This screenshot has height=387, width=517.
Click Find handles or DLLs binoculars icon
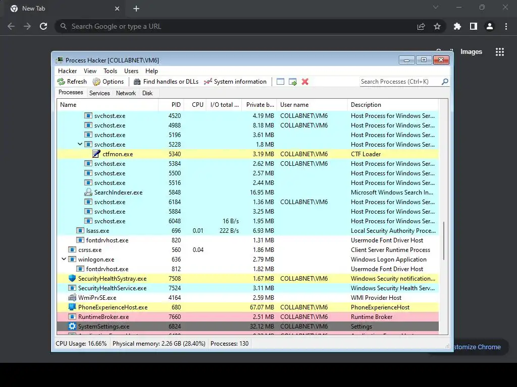coord(137,82)
